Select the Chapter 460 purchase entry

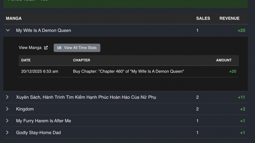[128, 71]
